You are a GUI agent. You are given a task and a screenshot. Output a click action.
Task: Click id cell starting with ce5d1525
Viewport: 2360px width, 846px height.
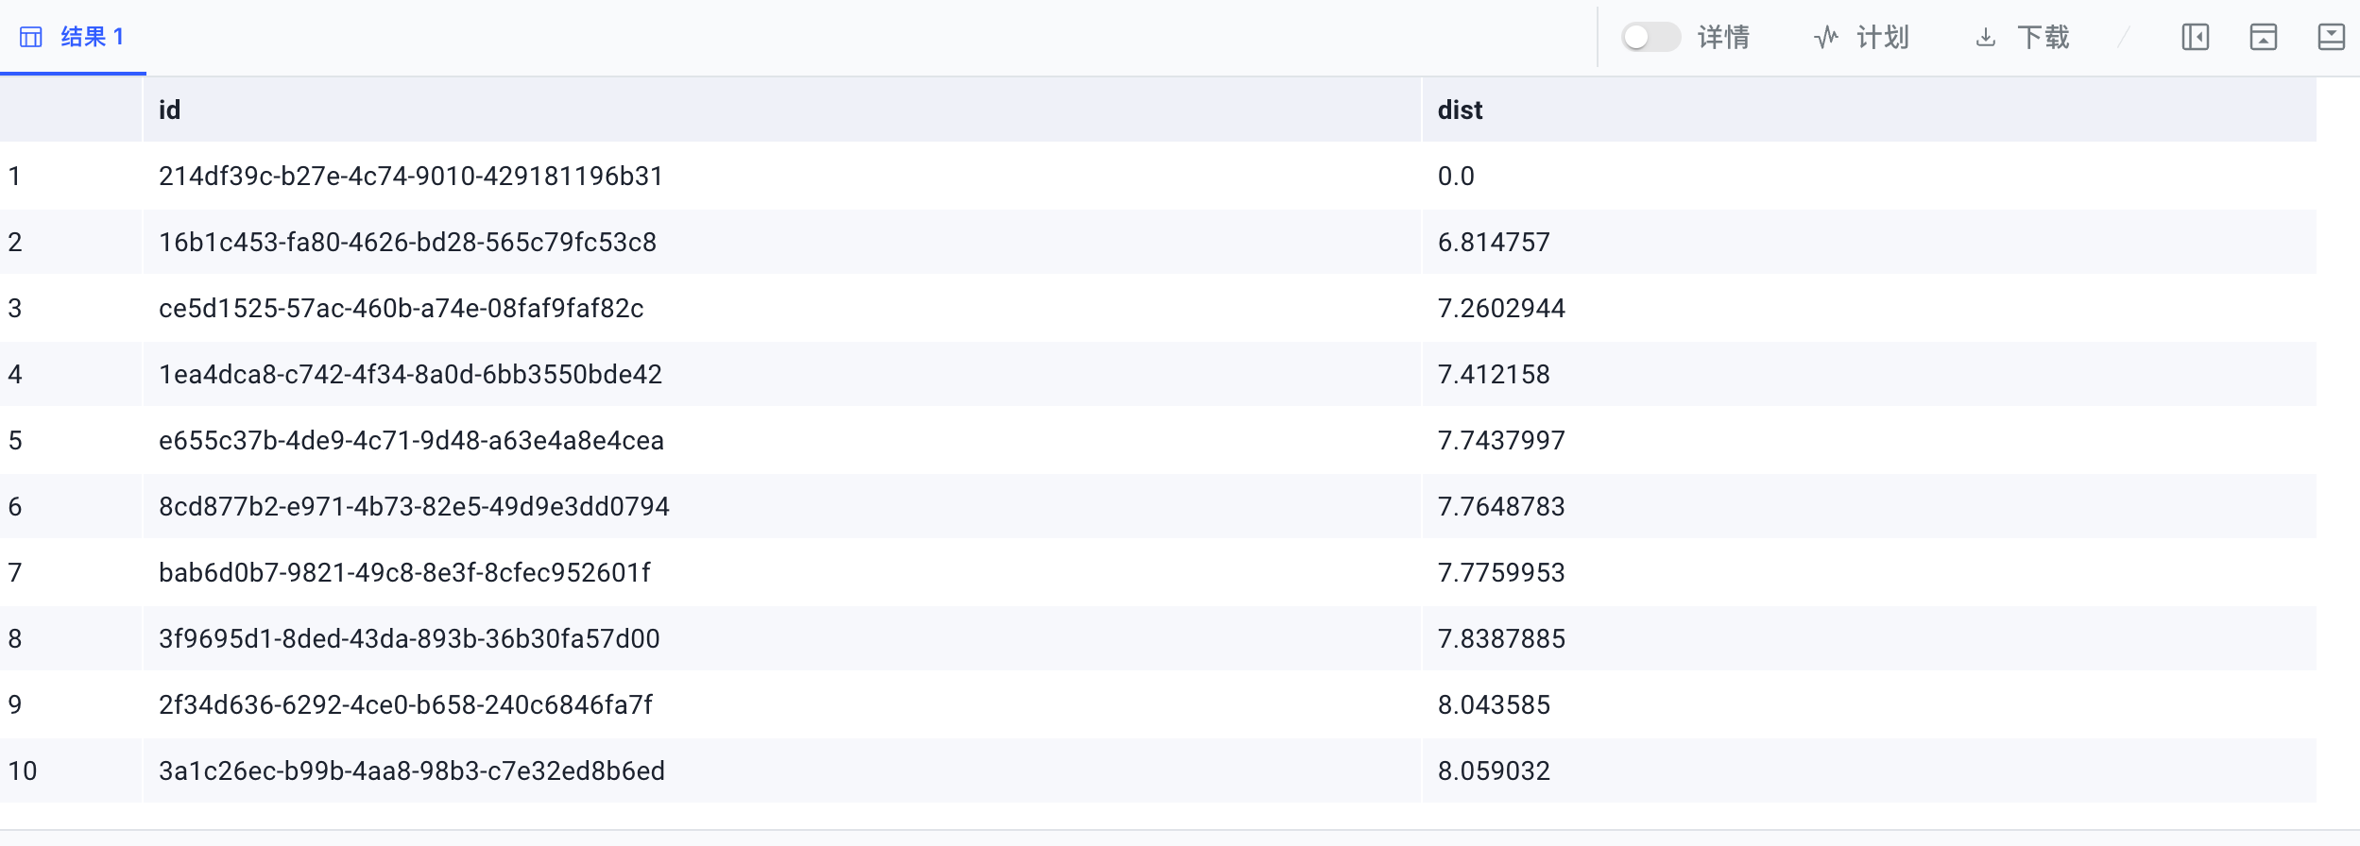(401, 309)
